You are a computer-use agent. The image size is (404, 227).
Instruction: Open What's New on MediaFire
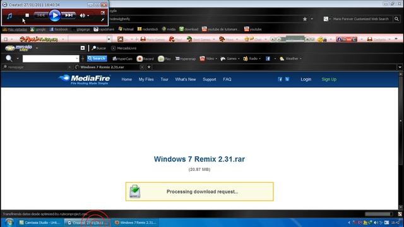click(x=186, y=79)
